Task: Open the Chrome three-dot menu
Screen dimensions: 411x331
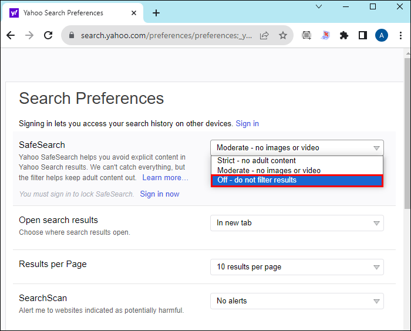Action: click(400, 35)
